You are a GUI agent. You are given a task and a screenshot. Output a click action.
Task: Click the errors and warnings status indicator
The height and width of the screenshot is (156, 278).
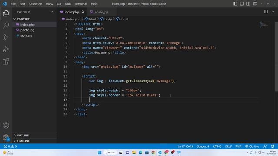coord(10,146)
